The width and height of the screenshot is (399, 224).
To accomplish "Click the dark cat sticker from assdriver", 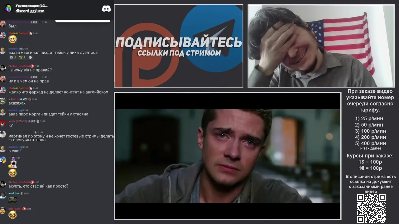I will point(12,200).
